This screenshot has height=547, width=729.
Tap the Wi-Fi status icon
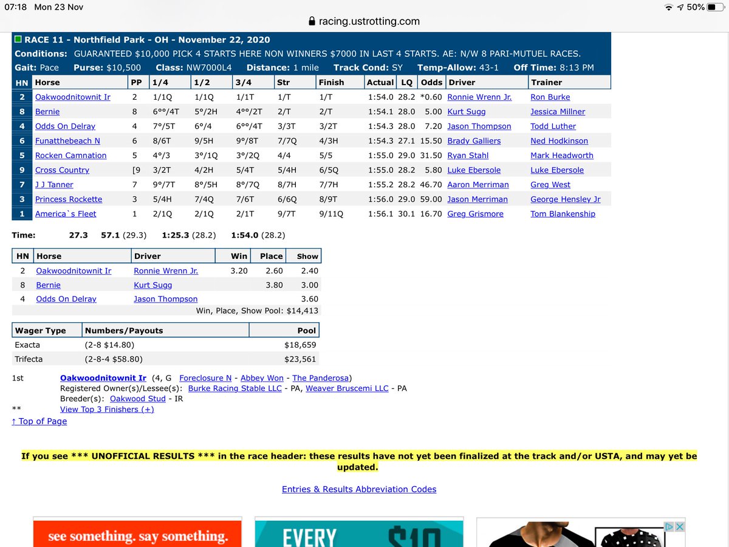(x=669, y=7)
